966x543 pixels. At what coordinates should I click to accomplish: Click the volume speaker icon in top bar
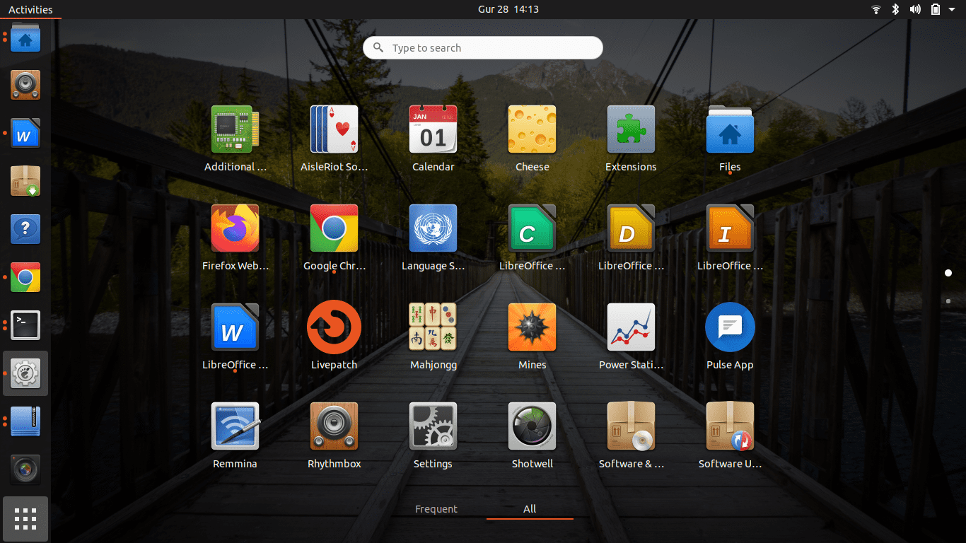tap(915, 9)
